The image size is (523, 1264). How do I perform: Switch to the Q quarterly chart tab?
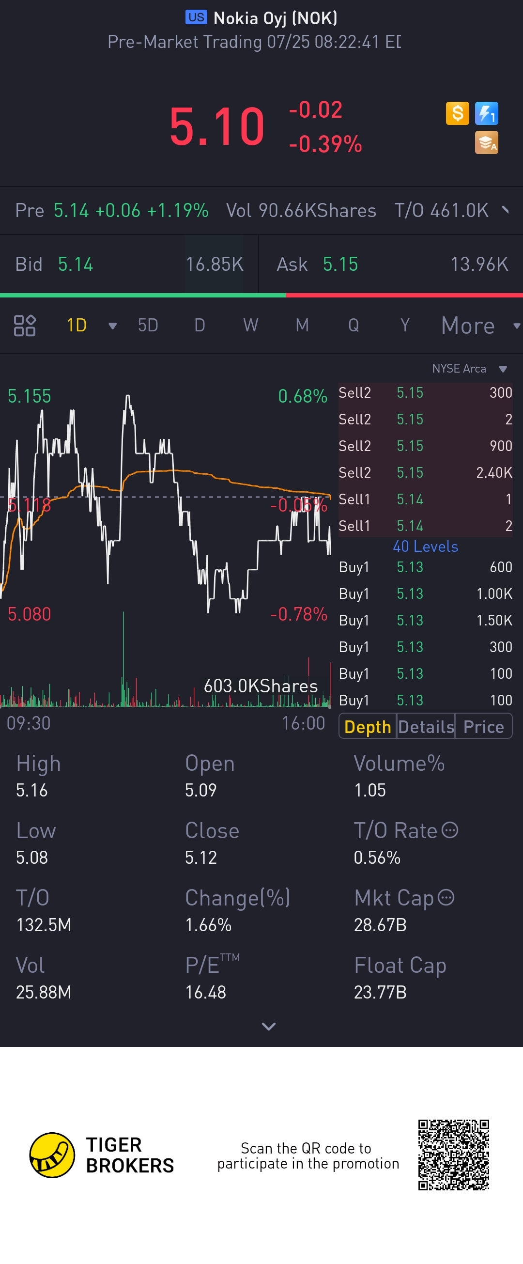(x=353, y=325)
